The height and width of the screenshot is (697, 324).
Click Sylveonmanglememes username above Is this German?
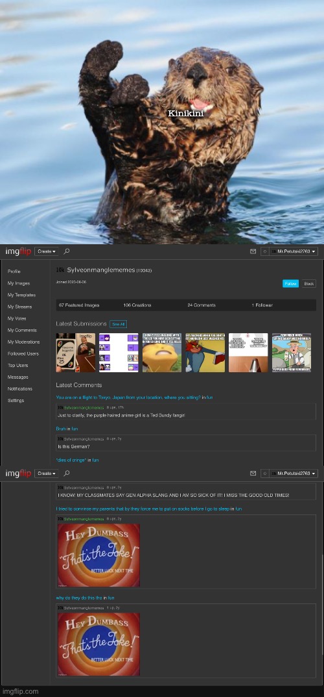[84, 438]
